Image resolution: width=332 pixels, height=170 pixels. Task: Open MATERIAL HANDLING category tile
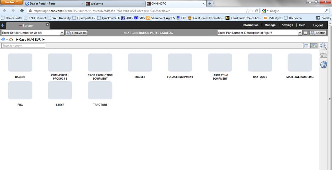point(300,62)
